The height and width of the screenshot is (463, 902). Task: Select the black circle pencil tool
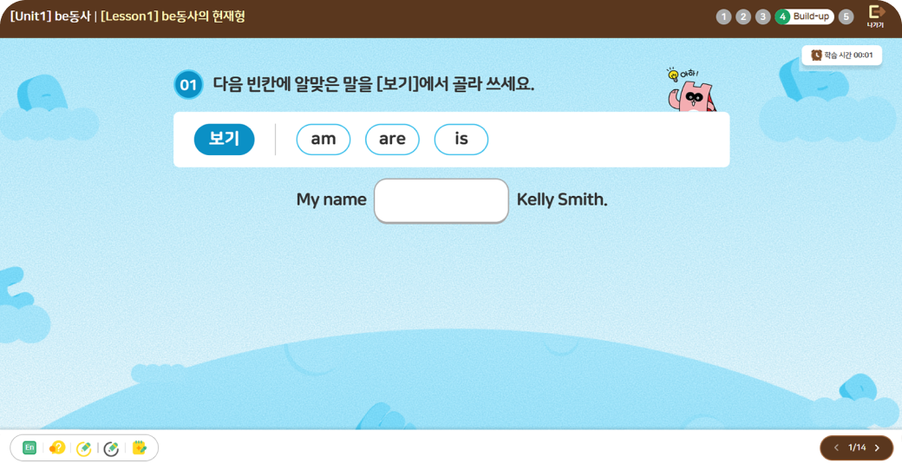click(x=111, y=448)
